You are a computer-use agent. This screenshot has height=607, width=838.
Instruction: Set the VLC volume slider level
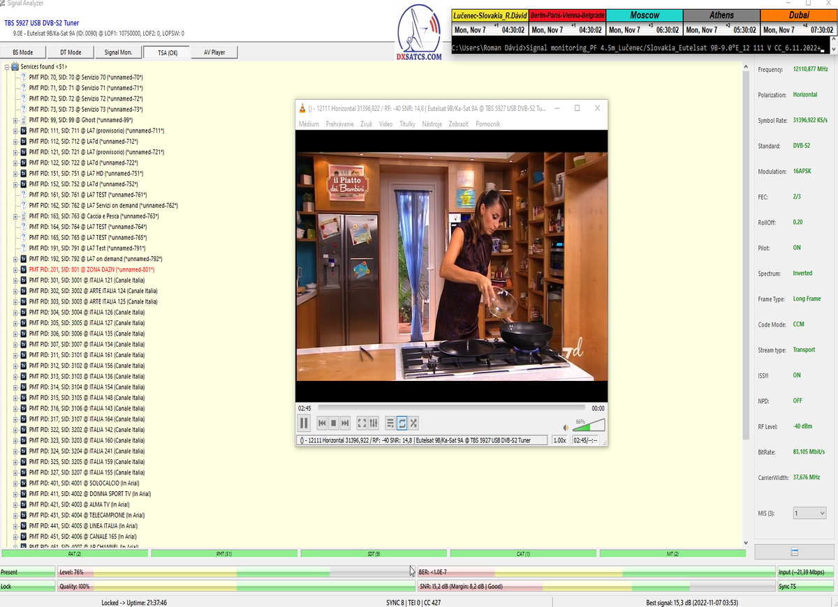coord(589,426)
